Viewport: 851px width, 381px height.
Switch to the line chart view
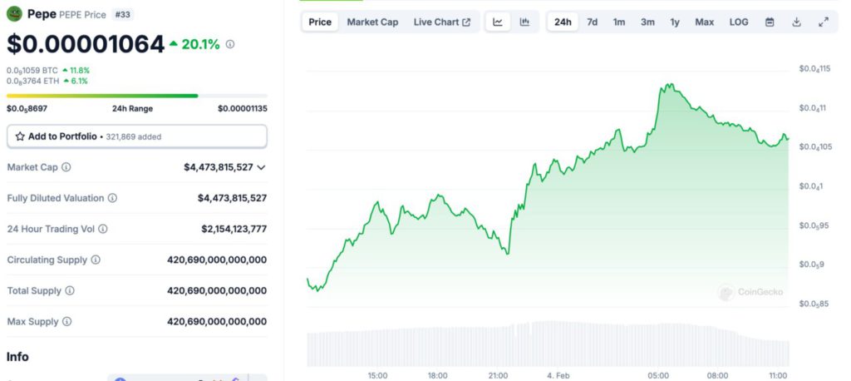click(497, 22)
